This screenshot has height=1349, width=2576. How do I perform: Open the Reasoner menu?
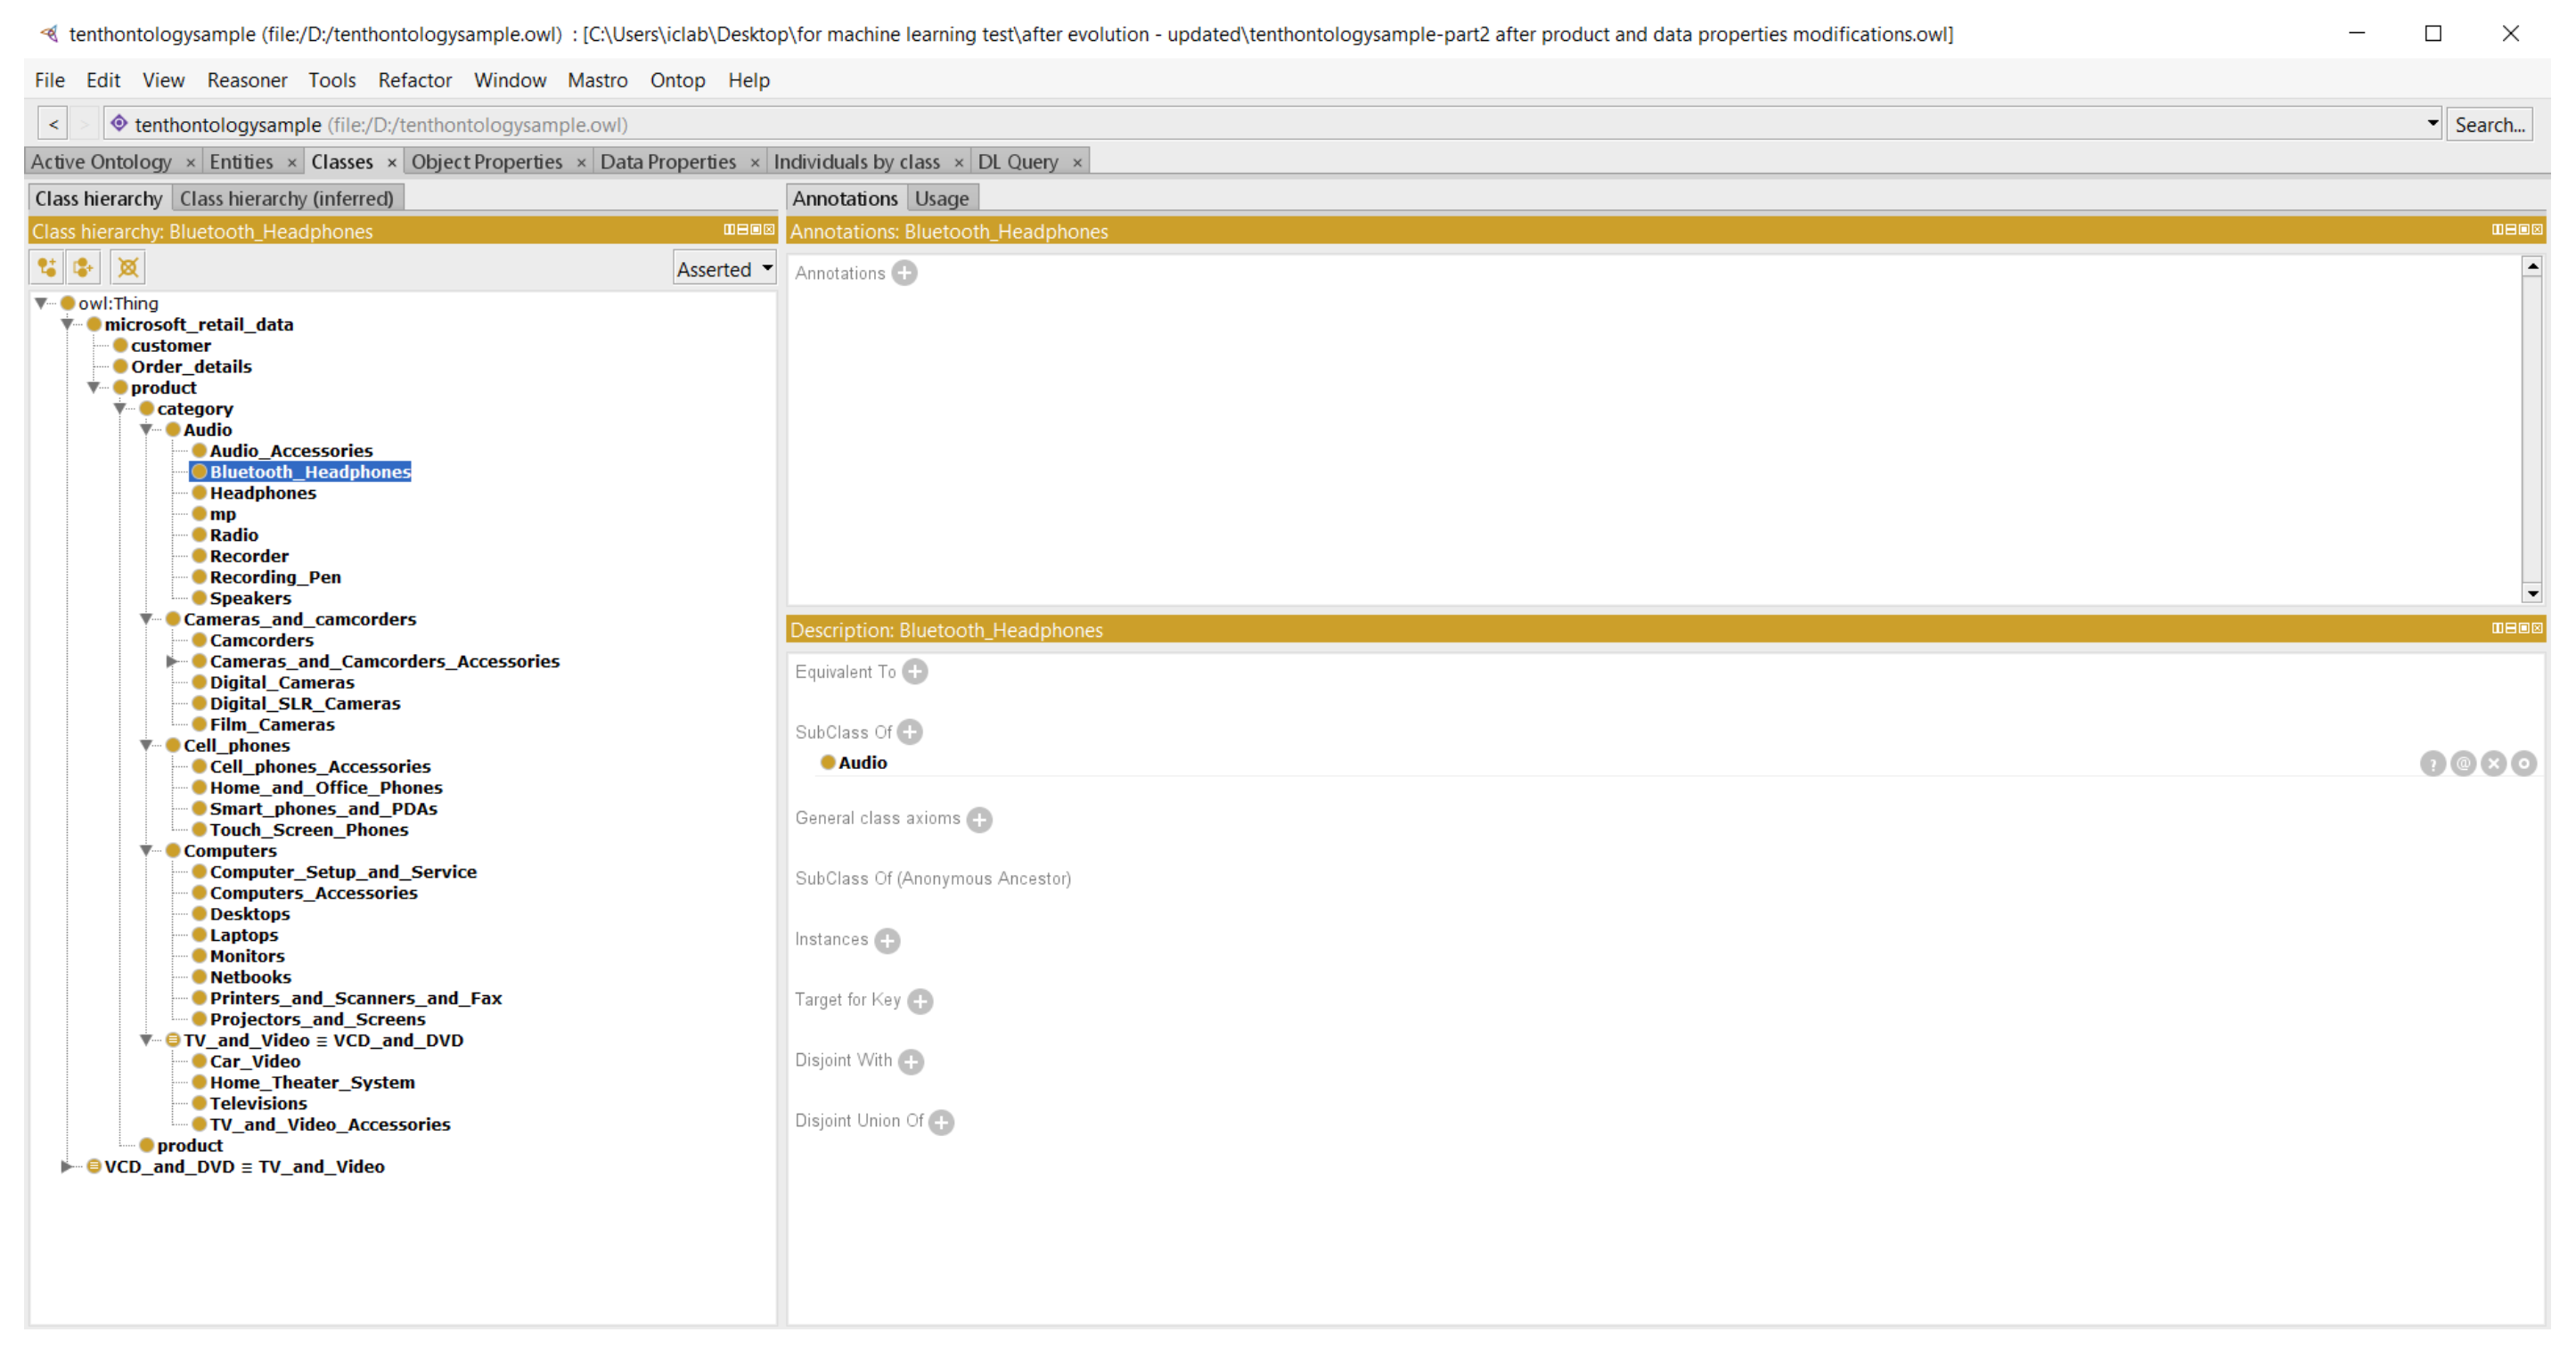click(x=246, y=80)
